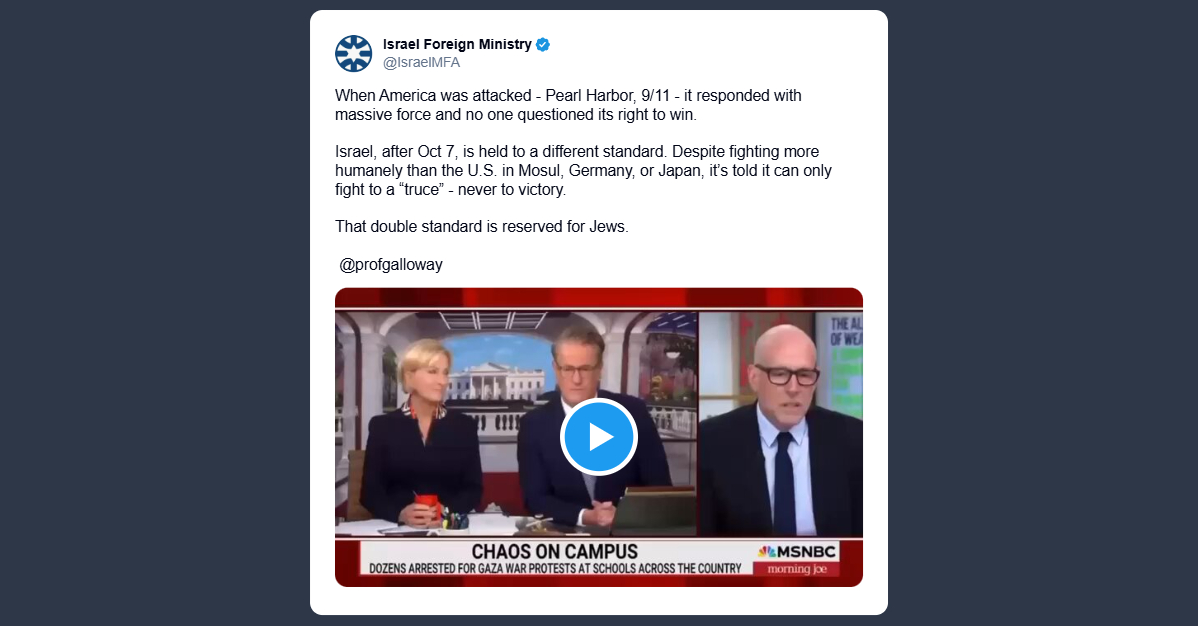Click the 'That double standard' sentence
Image resolution: width=1198 pixels, height=626 pixels.
point(482,226)
